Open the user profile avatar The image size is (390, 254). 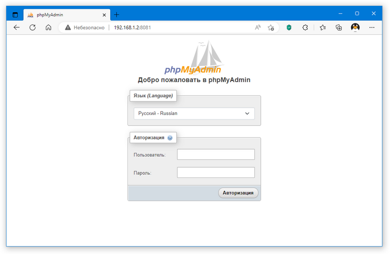355,27
